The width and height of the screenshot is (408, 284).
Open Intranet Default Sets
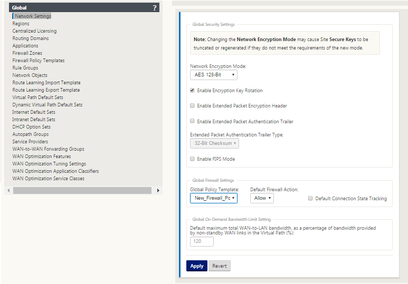pyautogui.click(x=34, y=120)
